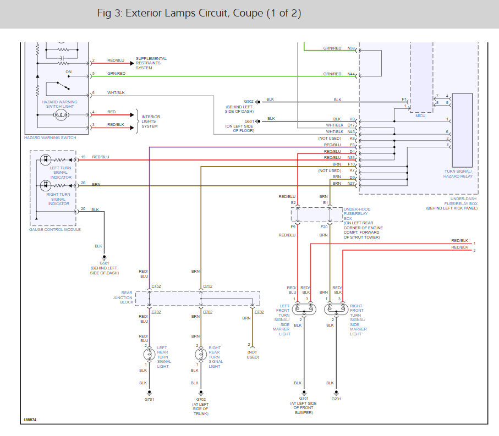Click the 'F10' terminal label
The image size is (499, 436).
(352, 164)
